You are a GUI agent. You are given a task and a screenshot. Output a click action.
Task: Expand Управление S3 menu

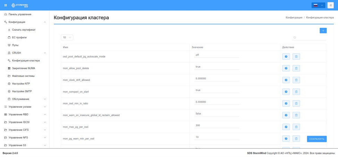45,145
